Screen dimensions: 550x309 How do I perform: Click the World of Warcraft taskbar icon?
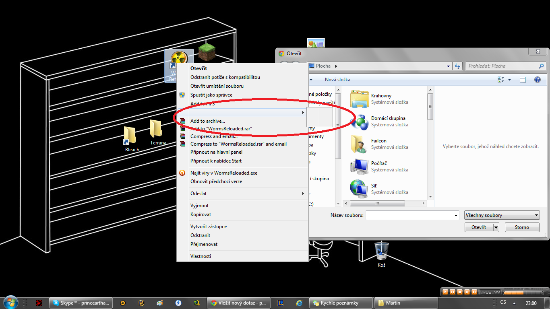pyautogui.click(x=141, y=303)
